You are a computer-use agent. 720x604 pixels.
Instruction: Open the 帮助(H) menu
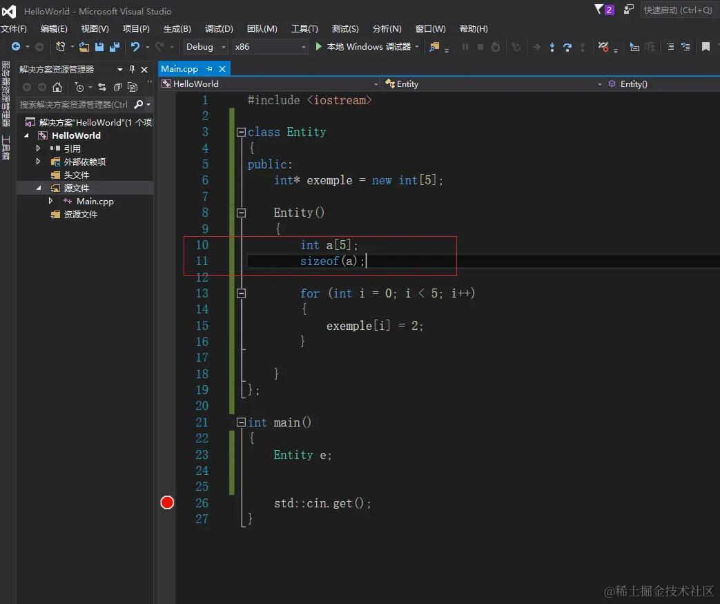pyautogui.click(x=474, y=29)
